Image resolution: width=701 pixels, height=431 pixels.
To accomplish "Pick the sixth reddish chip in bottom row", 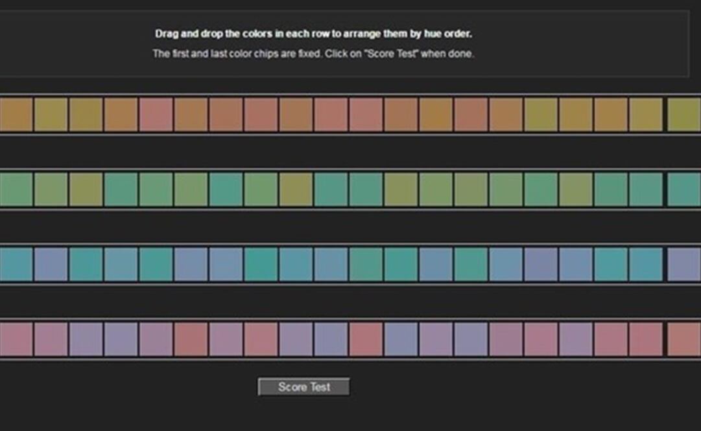I will [x=191, y=339].
